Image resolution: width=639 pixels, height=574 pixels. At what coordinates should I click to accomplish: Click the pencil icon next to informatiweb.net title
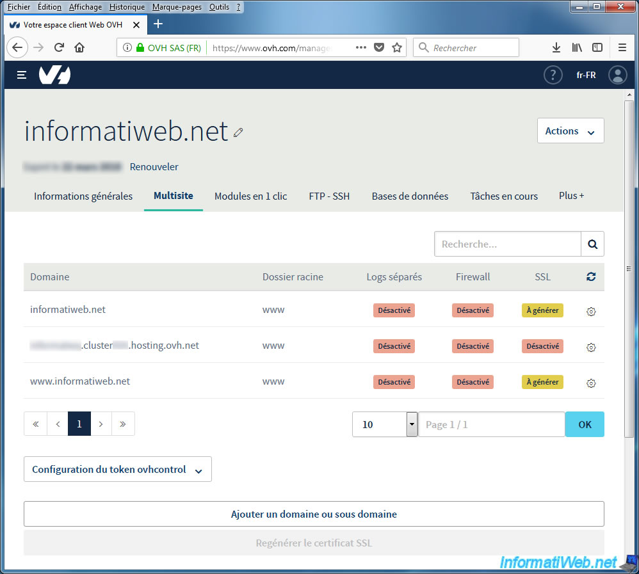coord(238,132)
